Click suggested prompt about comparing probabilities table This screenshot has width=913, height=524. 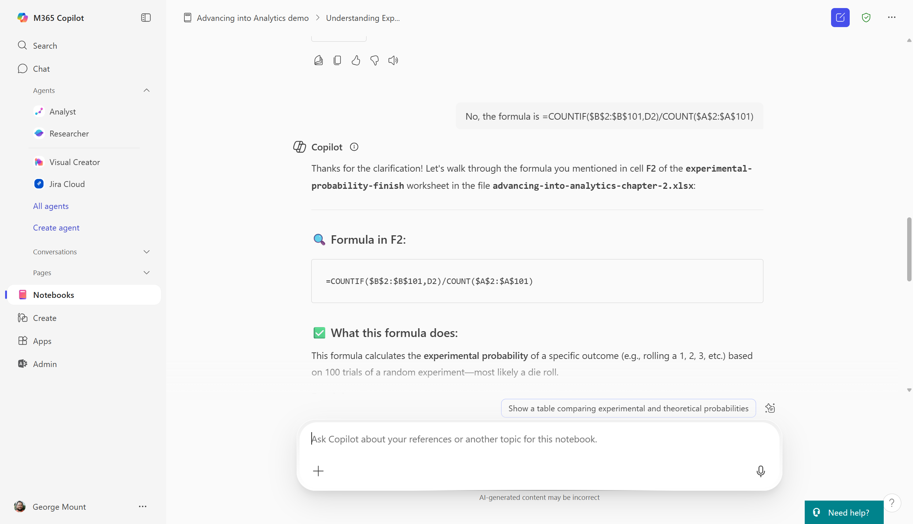[x=628, y=408]
